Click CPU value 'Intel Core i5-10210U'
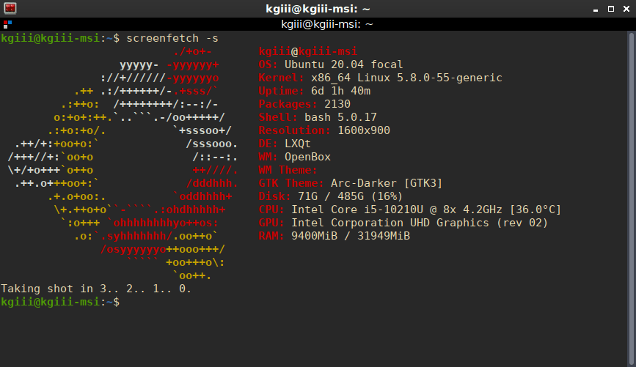The width and height of the screenshot is (636, 367). coord(357,210)
